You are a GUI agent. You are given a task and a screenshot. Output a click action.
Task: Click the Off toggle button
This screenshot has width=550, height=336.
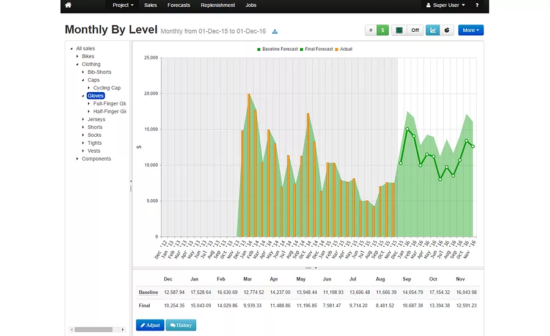[415, 30]
